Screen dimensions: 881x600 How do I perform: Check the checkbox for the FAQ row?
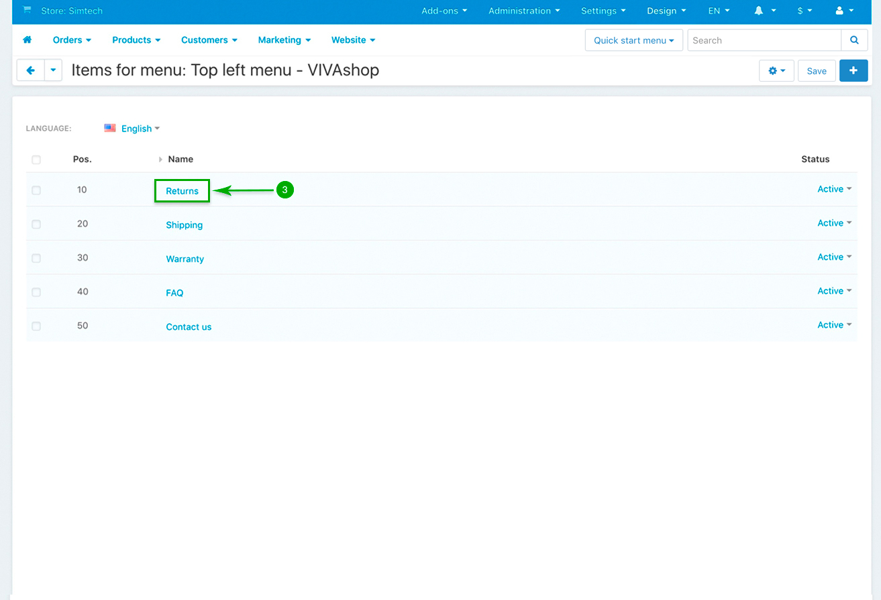pos(36,292)
